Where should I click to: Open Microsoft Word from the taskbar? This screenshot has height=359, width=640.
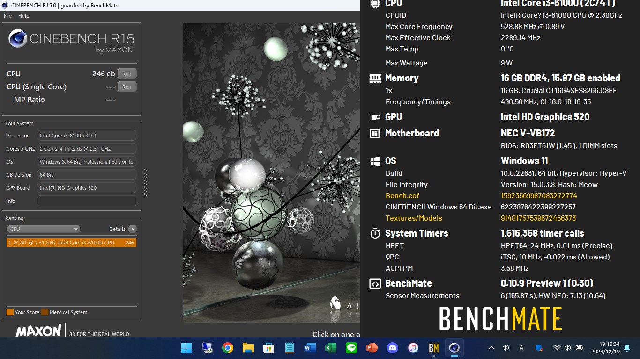(x=310, y=348)
